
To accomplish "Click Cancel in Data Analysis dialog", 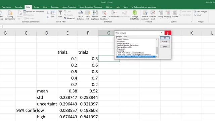I will tap(165, 42).
